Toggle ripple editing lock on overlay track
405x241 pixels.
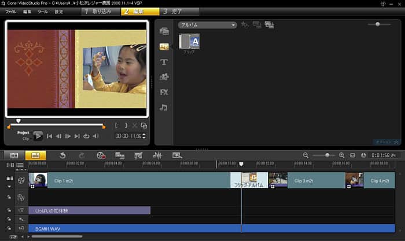point(9,197)
